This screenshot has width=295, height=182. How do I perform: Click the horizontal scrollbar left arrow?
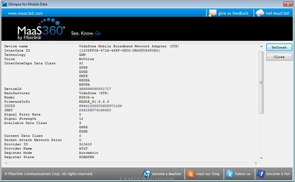pyautogui.click(x=6, y=163)
